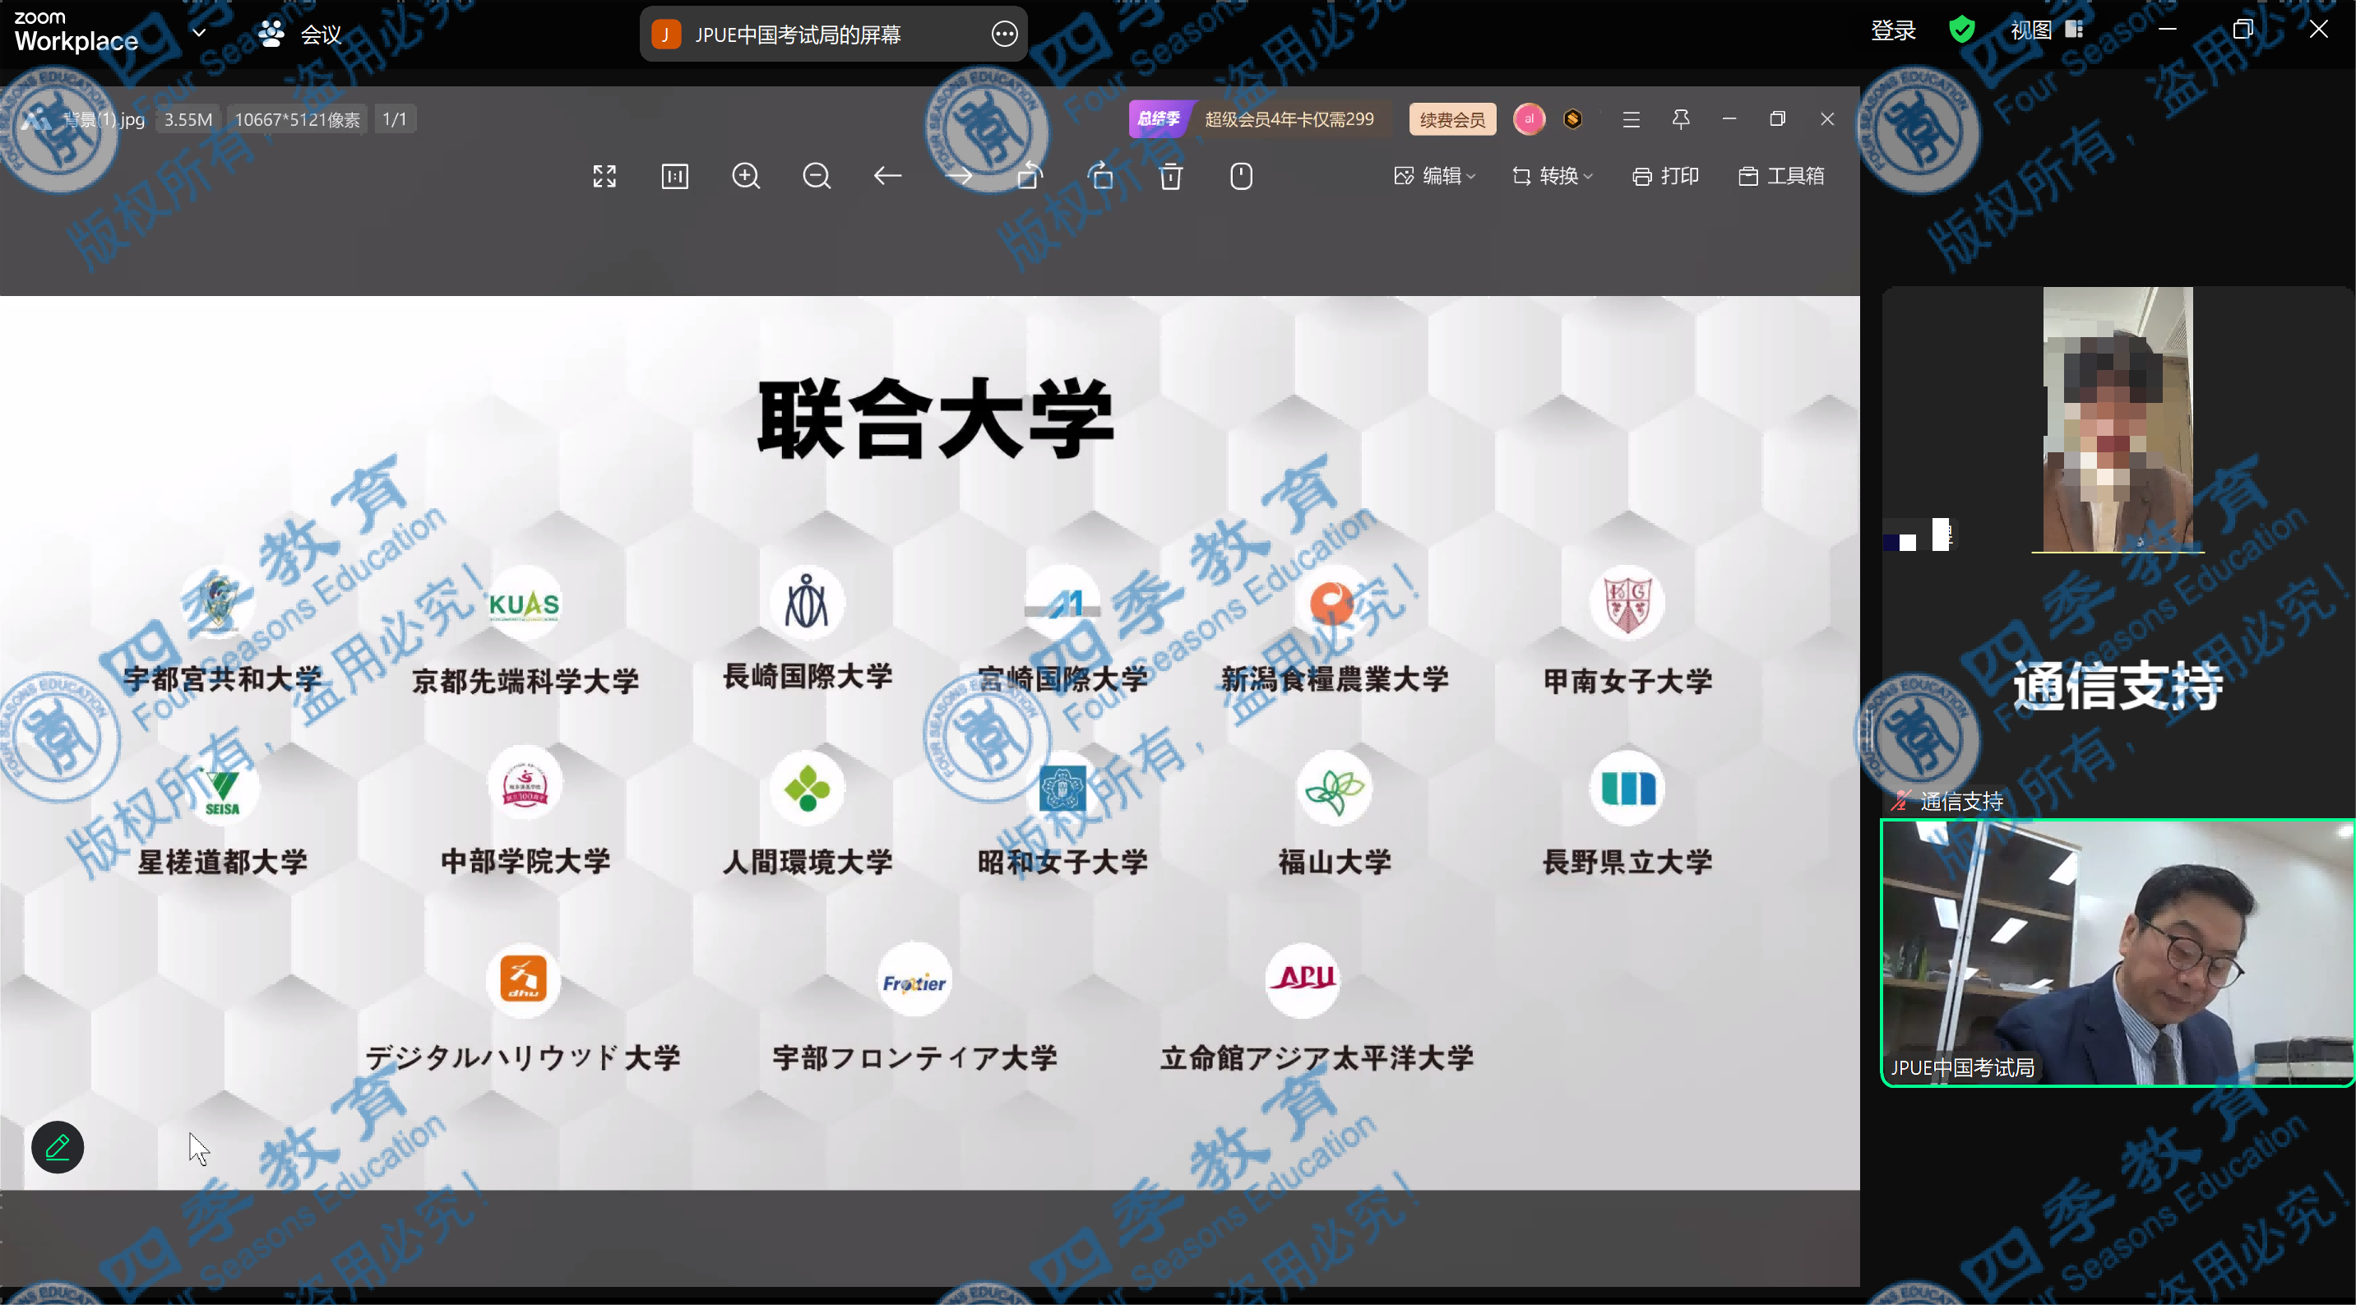Click the 10667*5121像素 dimensions label

[297, 120]
